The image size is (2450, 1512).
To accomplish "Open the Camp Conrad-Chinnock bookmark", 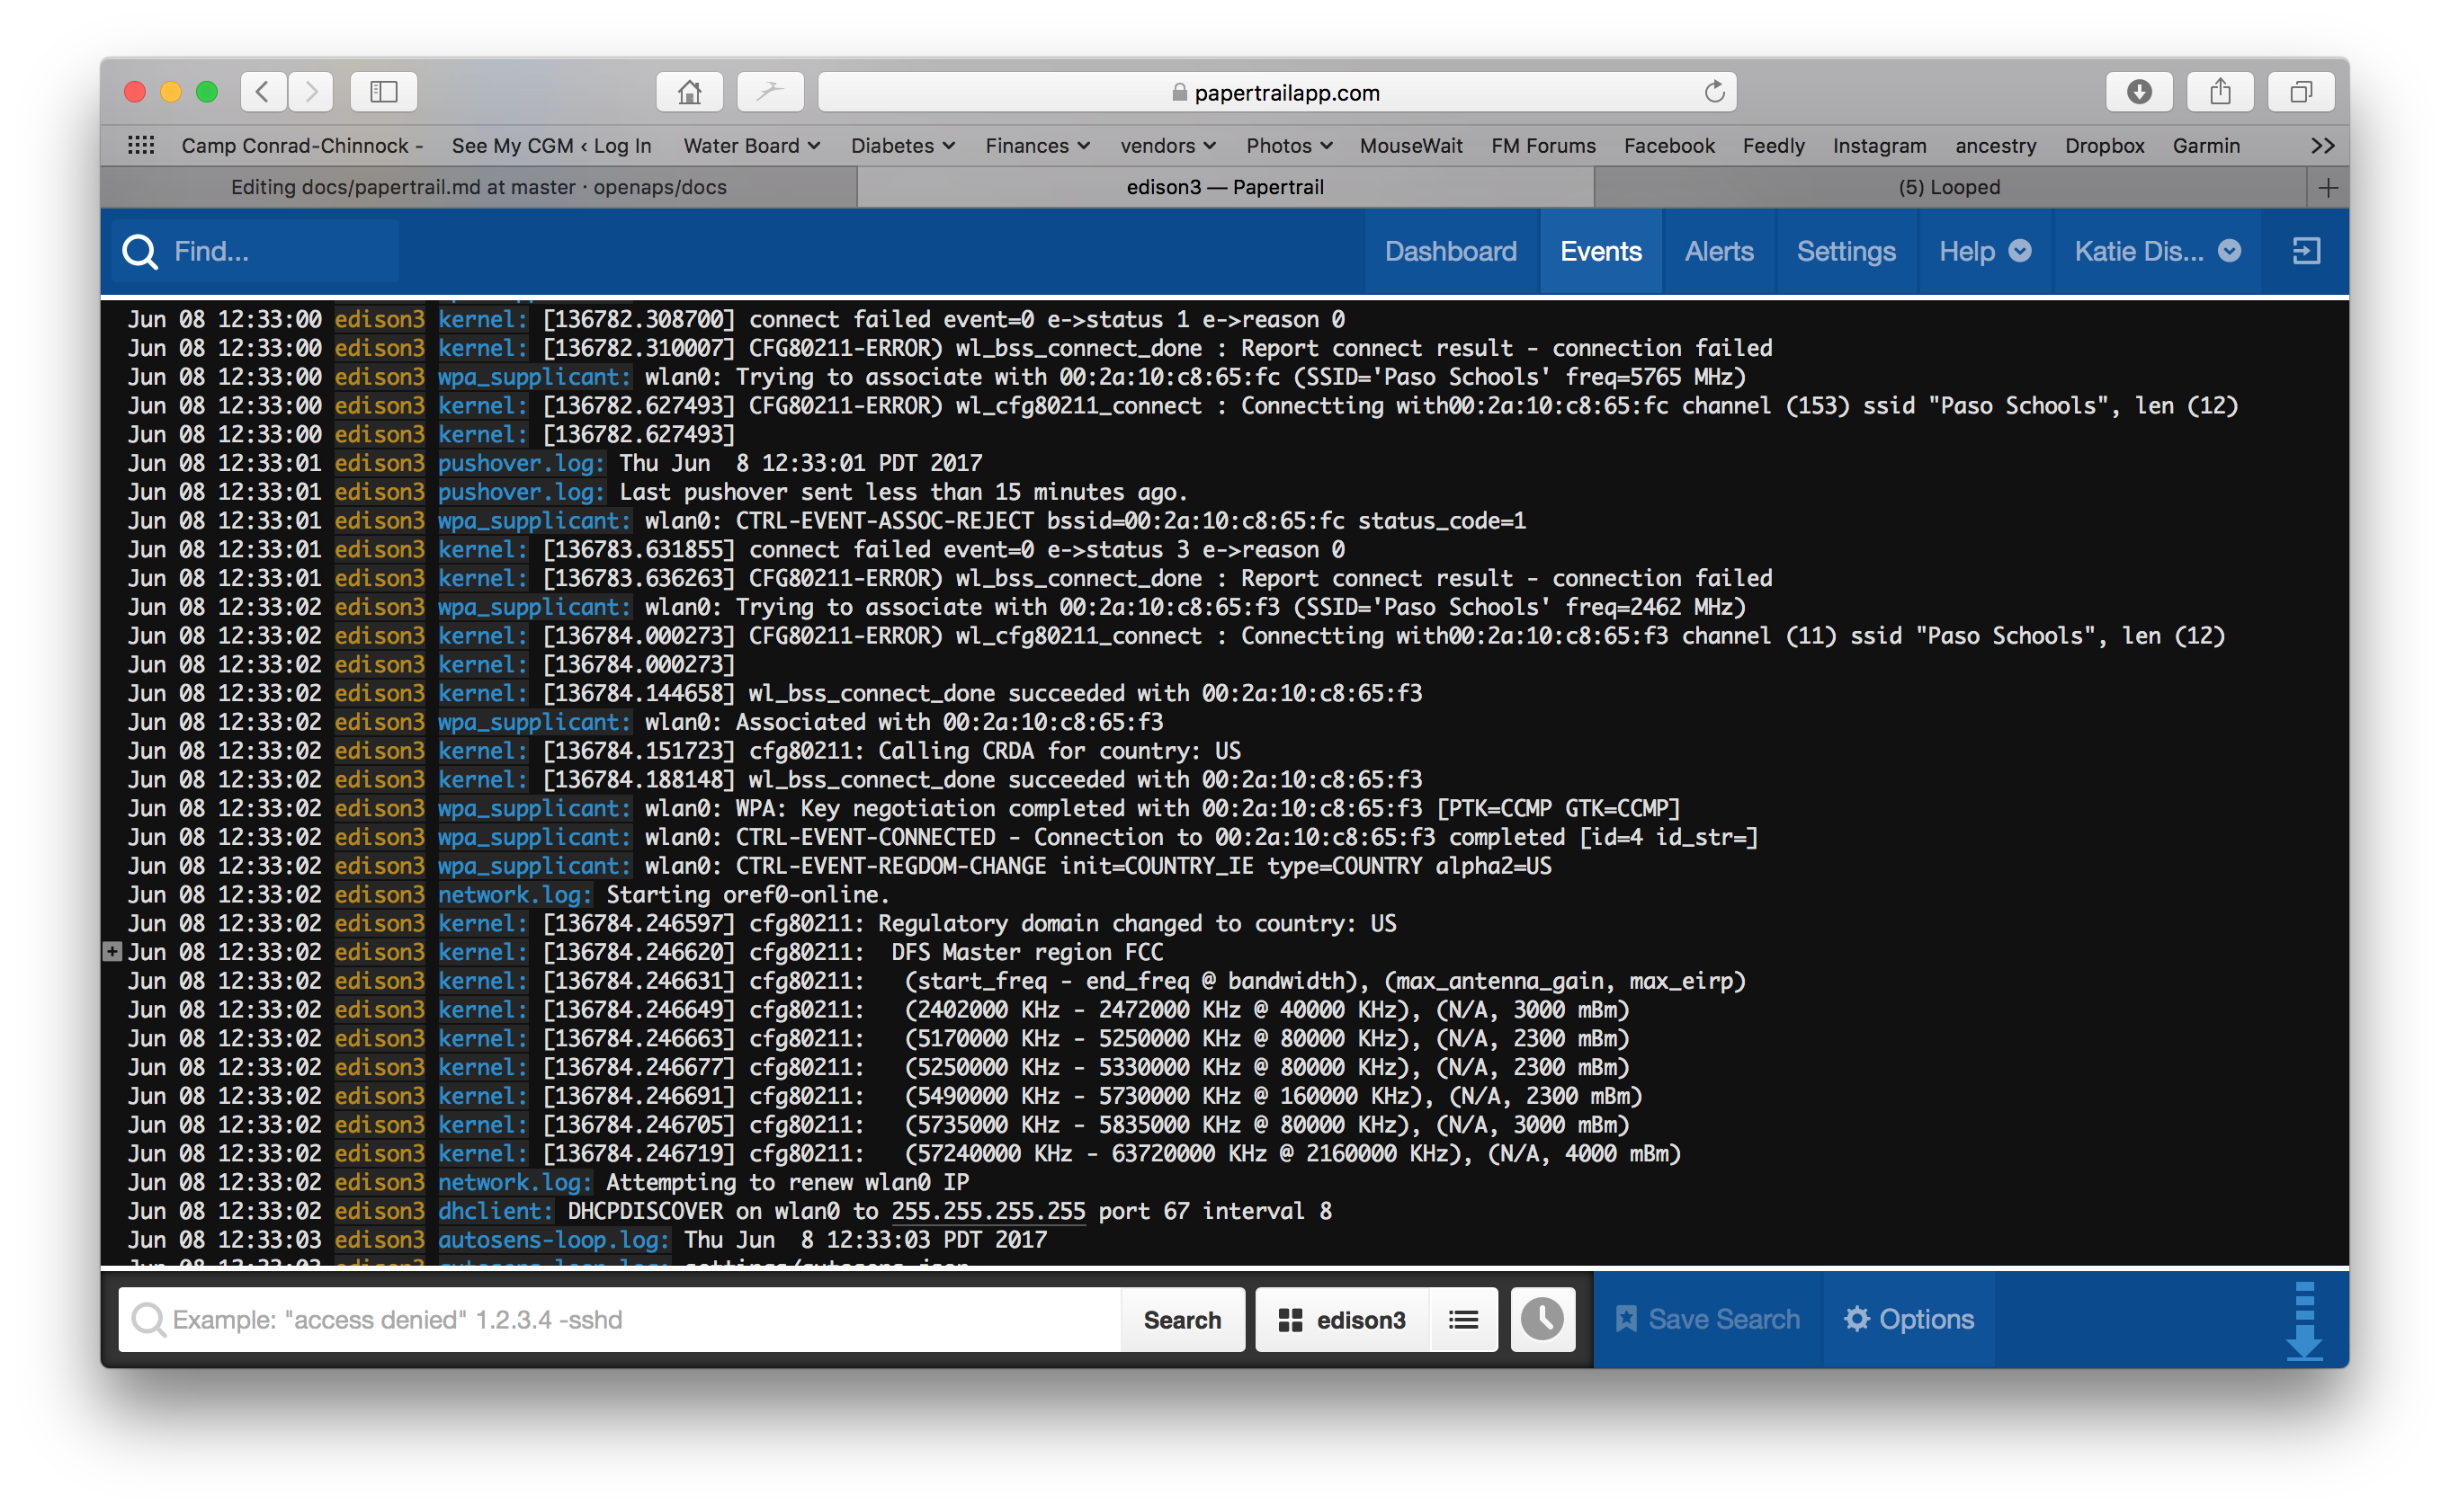I will [x=302, y=145].
